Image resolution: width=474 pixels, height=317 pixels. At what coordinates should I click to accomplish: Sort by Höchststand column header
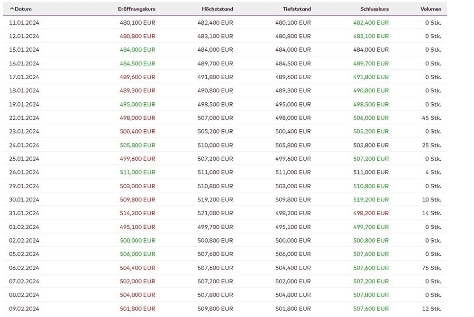[x=217, y=9]
